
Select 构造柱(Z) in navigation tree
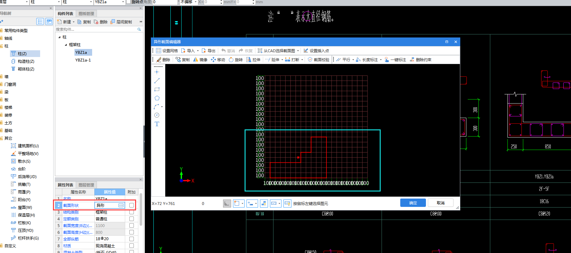23,61
